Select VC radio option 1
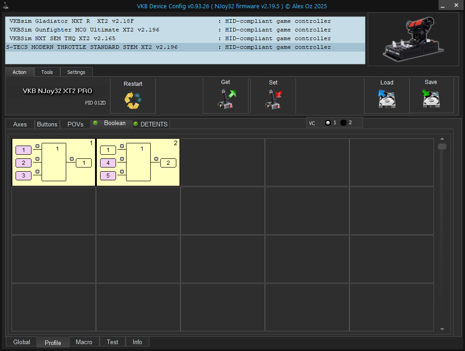This screenshot has height=351, width=465. pos(328,123)
